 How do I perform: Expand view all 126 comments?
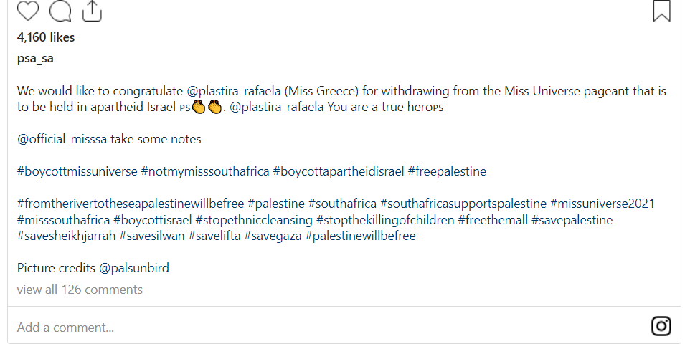80,290
